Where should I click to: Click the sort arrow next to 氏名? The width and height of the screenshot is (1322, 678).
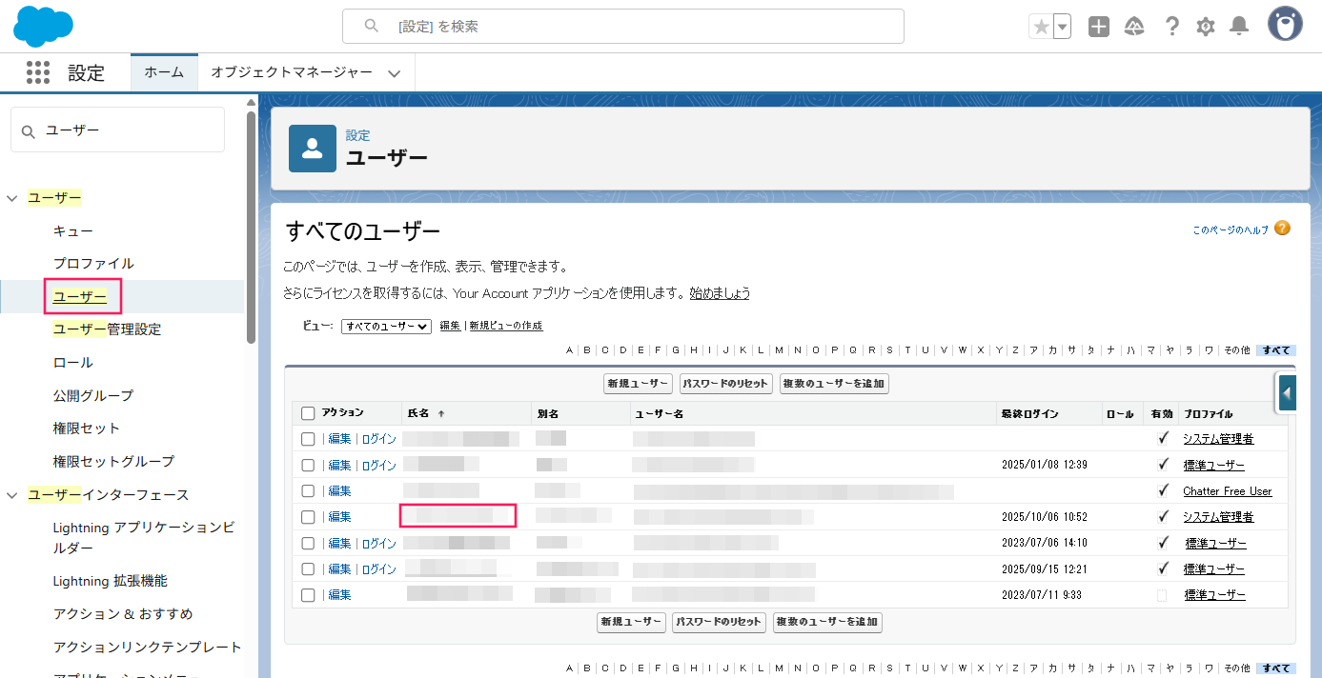[x=441, y=414]
